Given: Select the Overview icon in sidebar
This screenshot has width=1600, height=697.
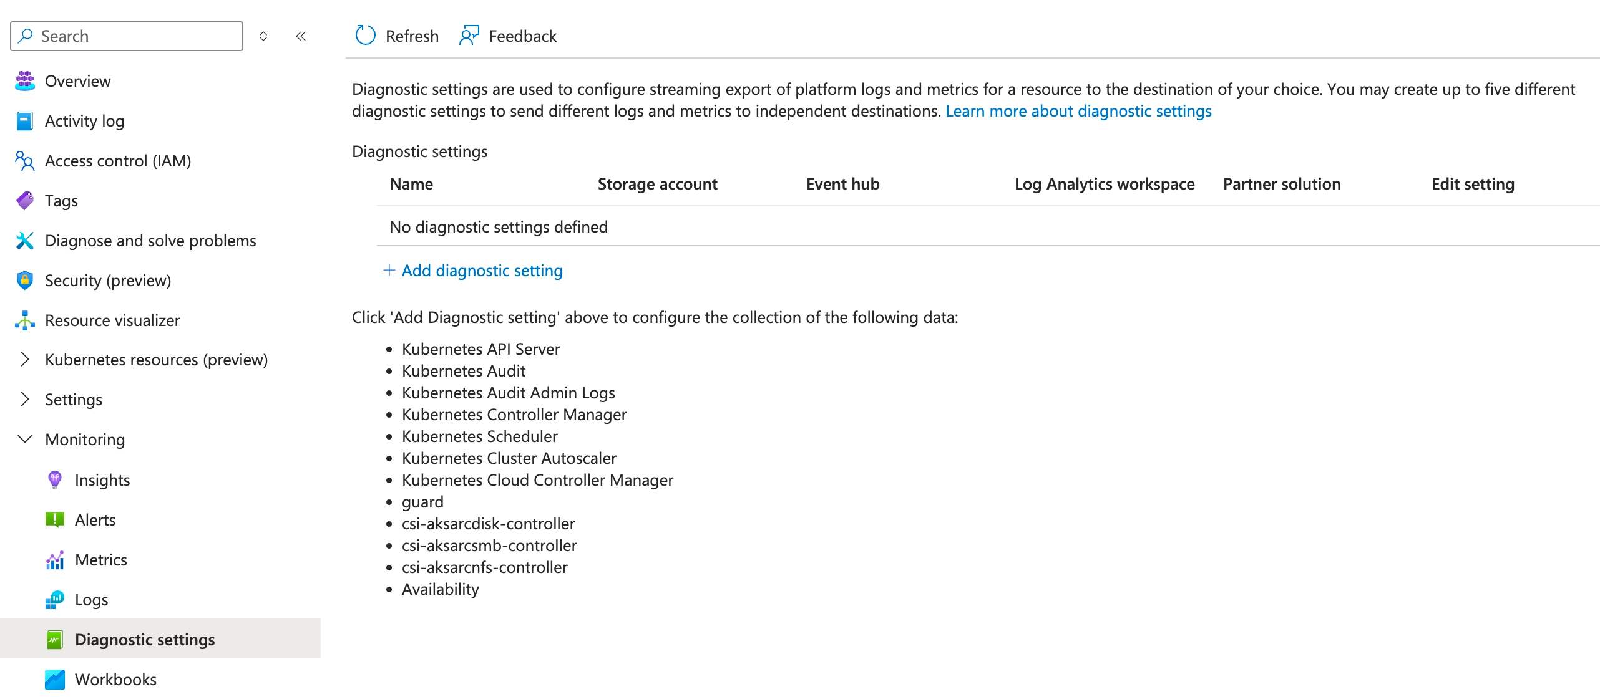Looking at the screenshot, I should click(x=25, y=81).
